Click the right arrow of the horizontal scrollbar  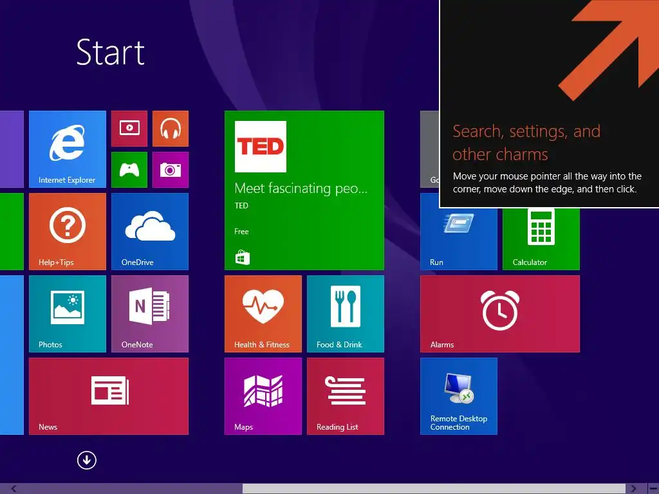pos(633,489)
